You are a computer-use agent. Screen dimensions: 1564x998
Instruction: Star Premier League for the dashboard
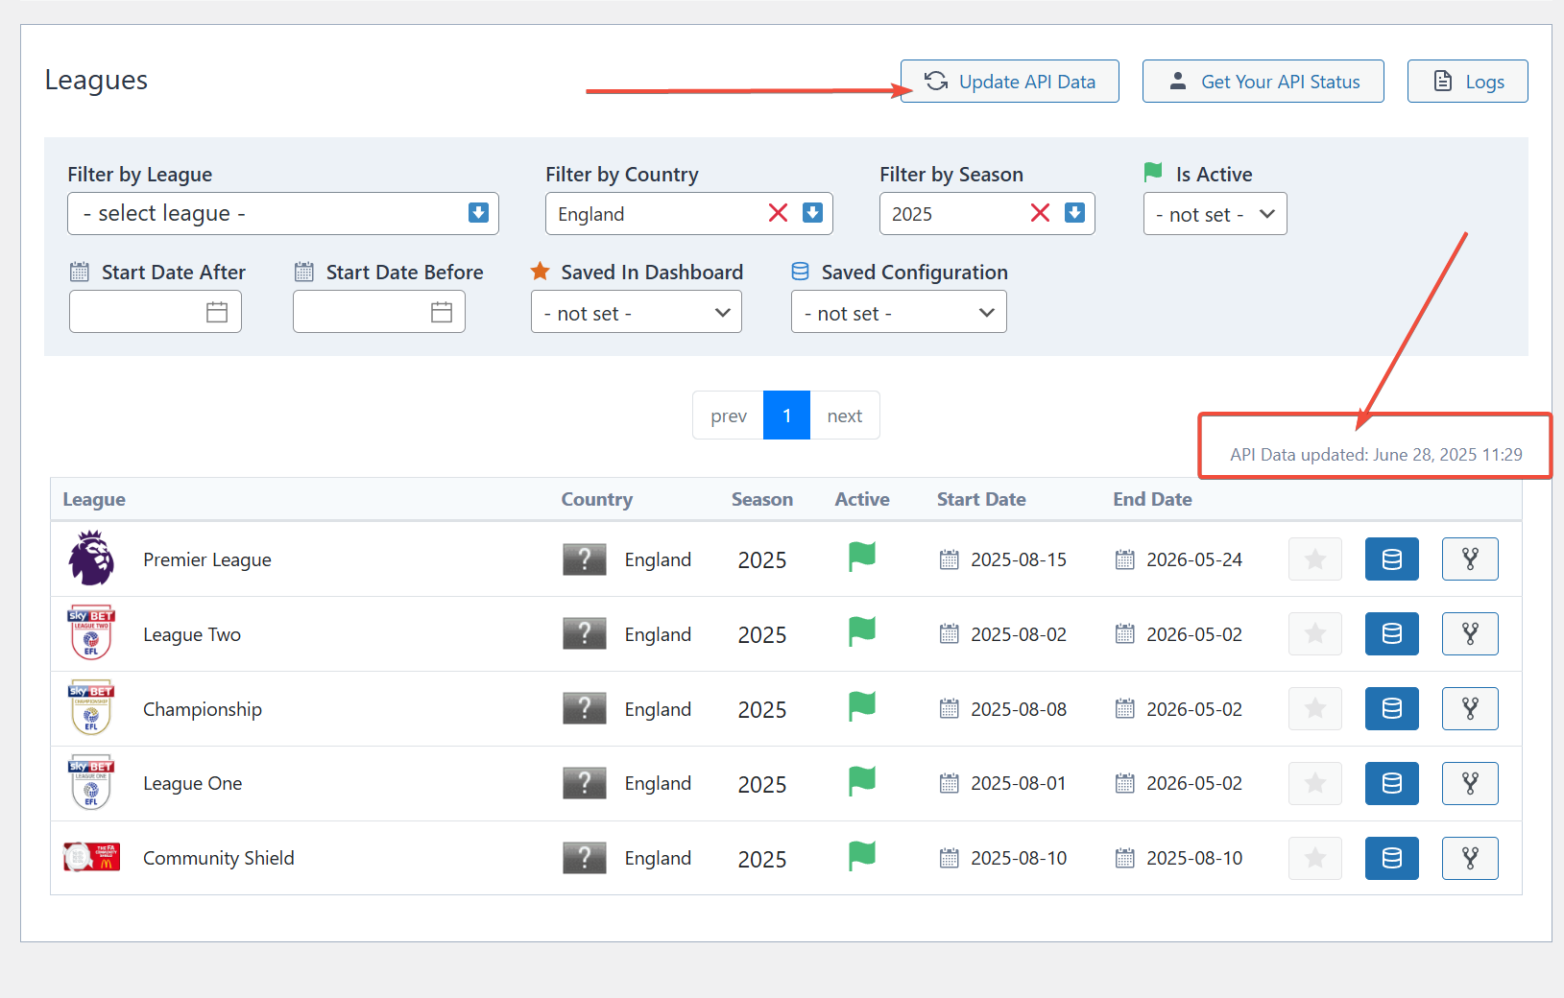[x=1315, y=558]
